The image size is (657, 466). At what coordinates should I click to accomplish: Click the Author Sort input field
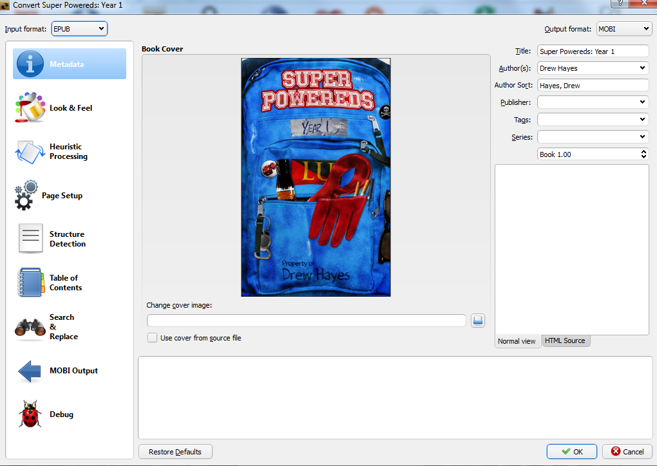point(593,86)
